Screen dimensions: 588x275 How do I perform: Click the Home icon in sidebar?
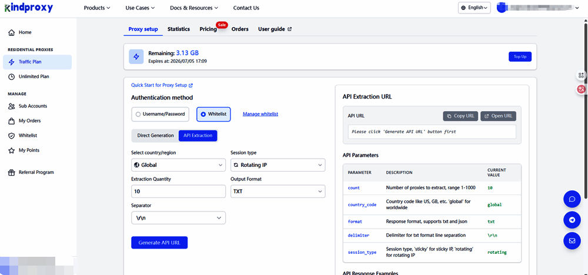[11, 32]
